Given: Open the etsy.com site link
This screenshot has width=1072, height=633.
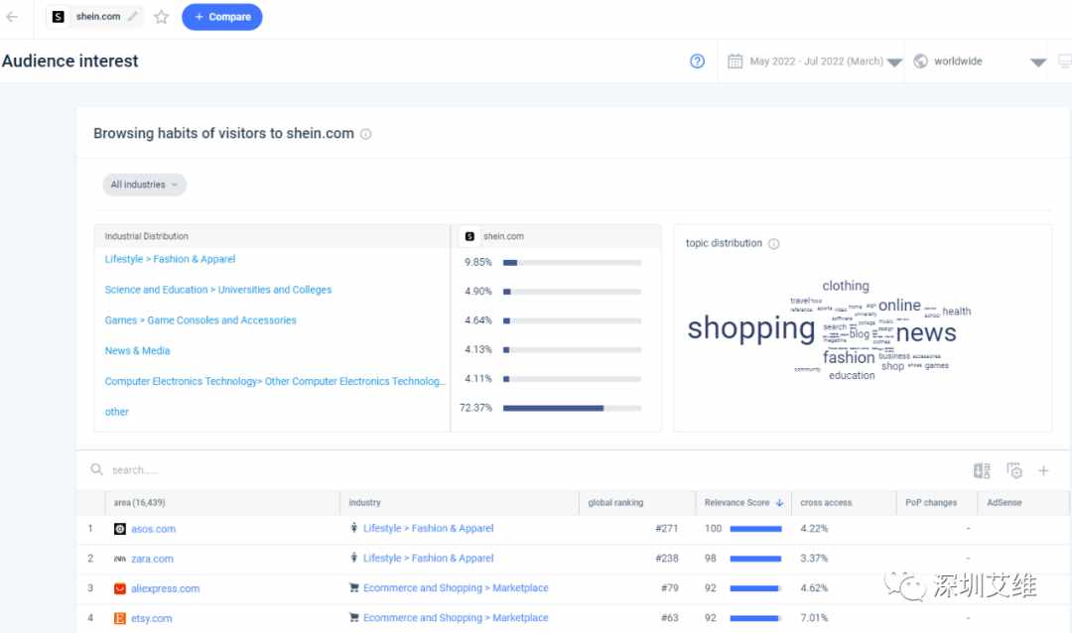Looking at the screenshot, I should tap(152, 619).
